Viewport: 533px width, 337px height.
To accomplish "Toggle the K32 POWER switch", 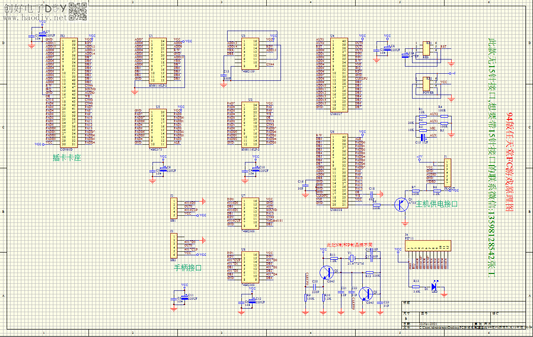I will [x=426, y=84].
